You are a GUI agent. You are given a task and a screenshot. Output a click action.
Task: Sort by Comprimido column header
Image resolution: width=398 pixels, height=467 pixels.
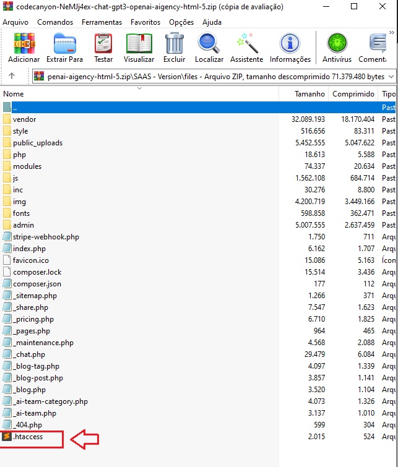pos(353,94)
